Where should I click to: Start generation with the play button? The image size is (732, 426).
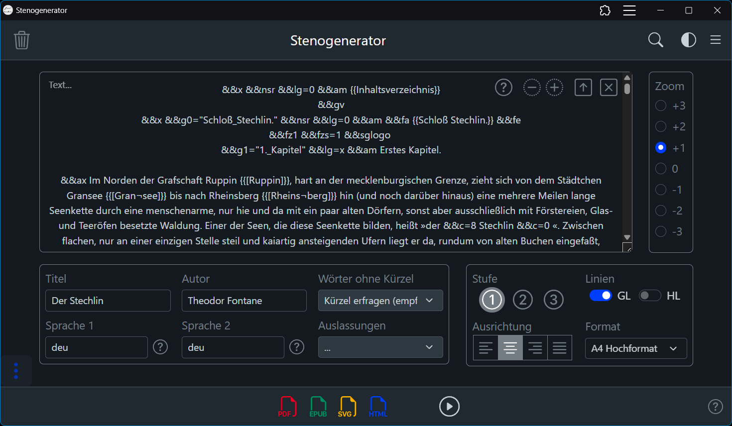[x=449, y=407]
